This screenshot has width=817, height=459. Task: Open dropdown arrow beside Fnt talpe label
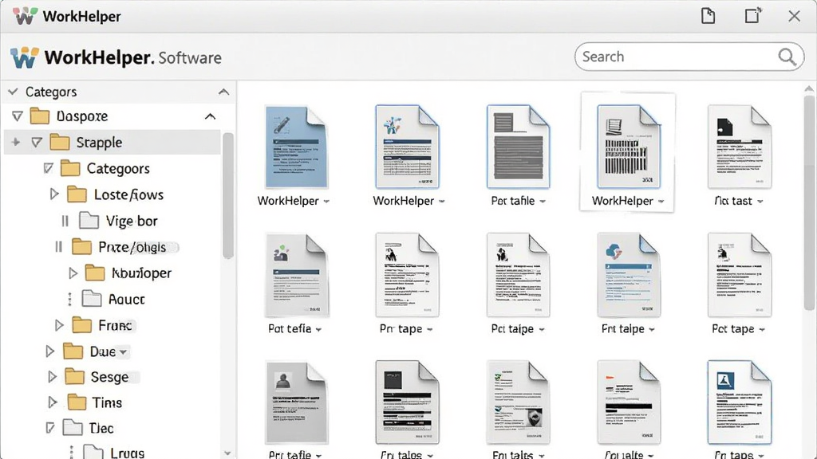(652, 329)
